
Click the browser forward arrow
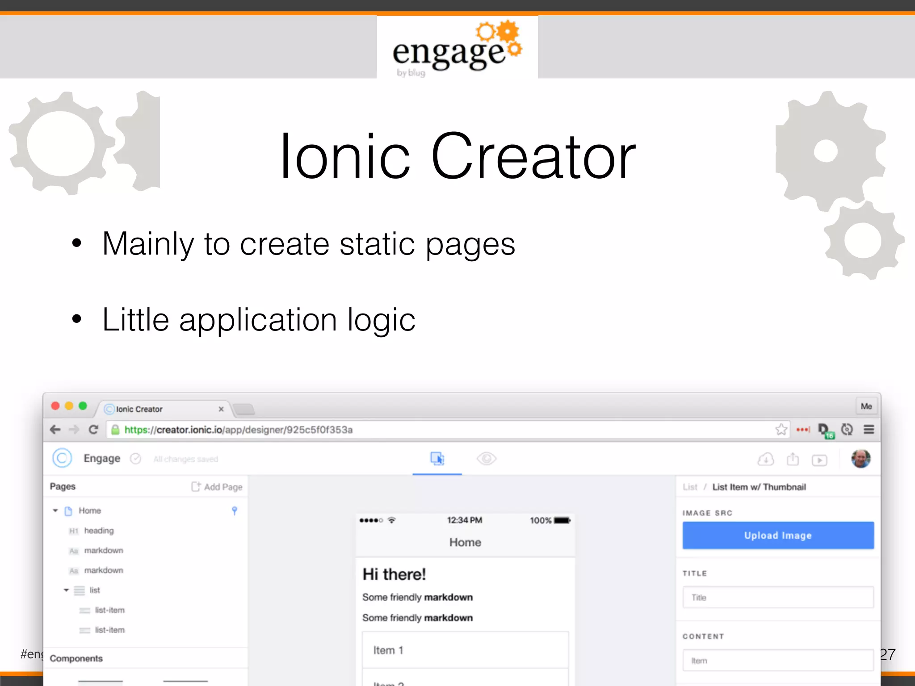tap(74, 430)
